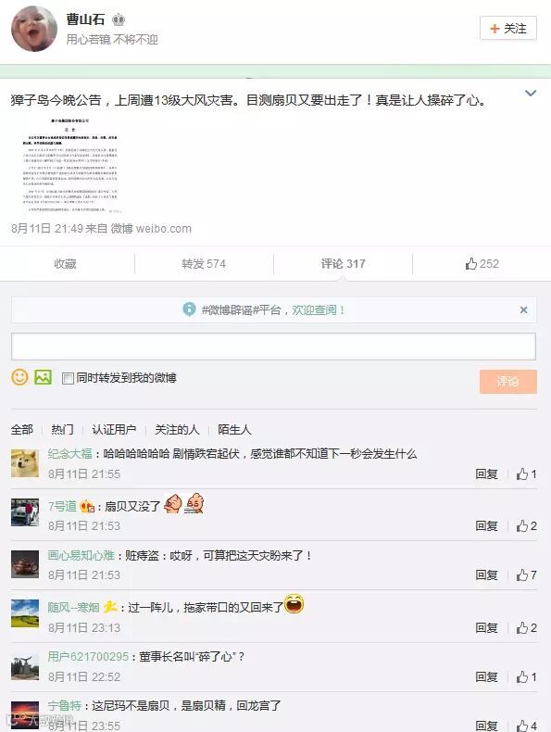Expand the post options chevron
The image size is (551, 732).
click(531, 94)
